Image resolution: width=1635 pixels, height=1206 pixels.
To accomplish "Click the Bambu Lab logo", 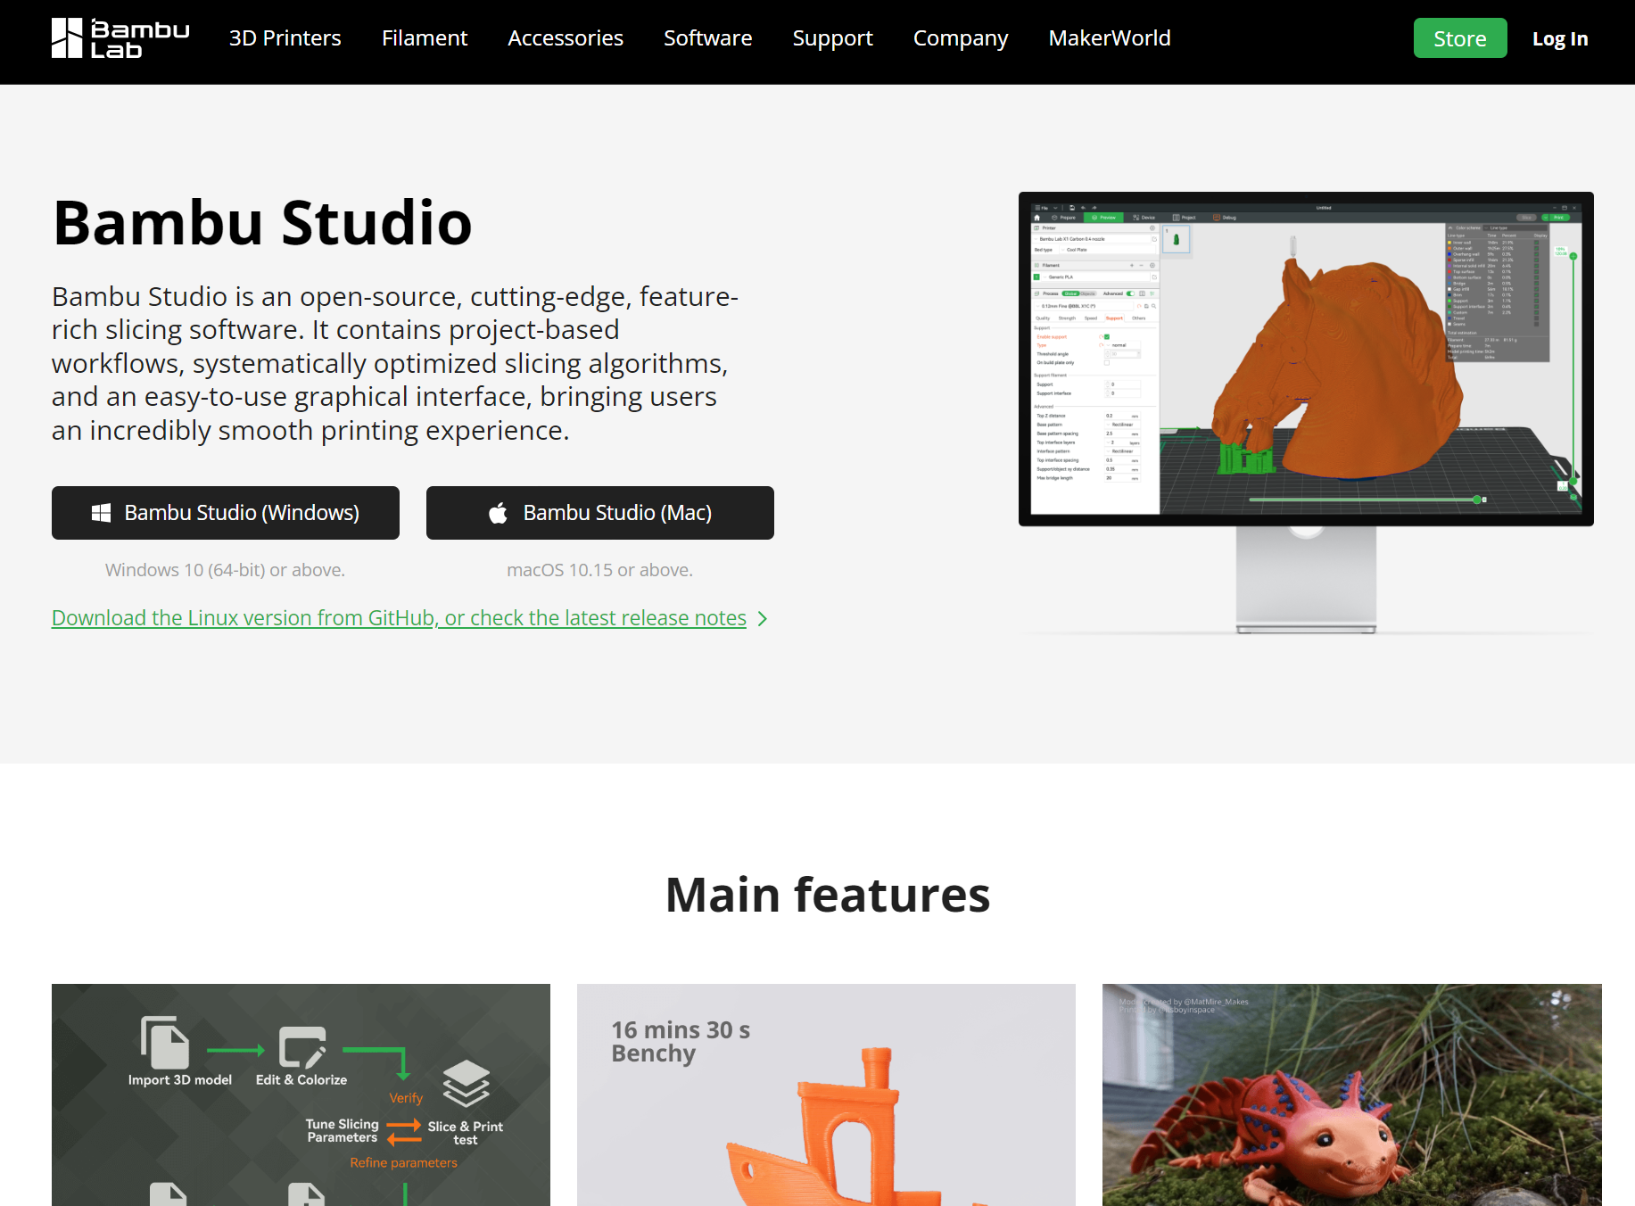I will (120, 38).
